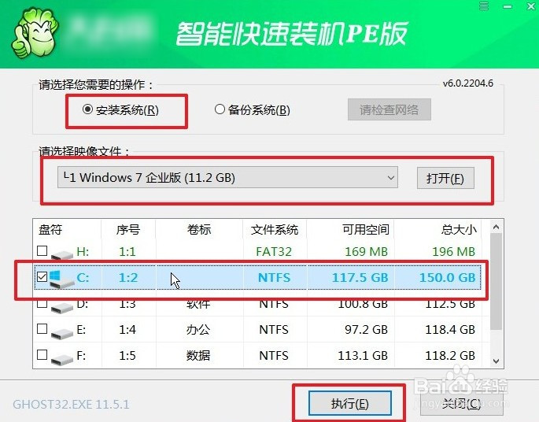The width and height of the screenshot is (539, 422).
Task: Check the H: drive checkbox
Action: click(x=42, y=250)
